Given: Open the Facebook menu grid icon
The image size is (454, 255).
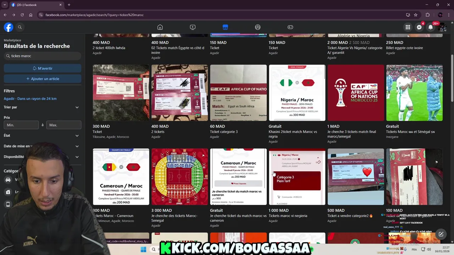Looking at the screenshot, I should [x=408, y=27].
